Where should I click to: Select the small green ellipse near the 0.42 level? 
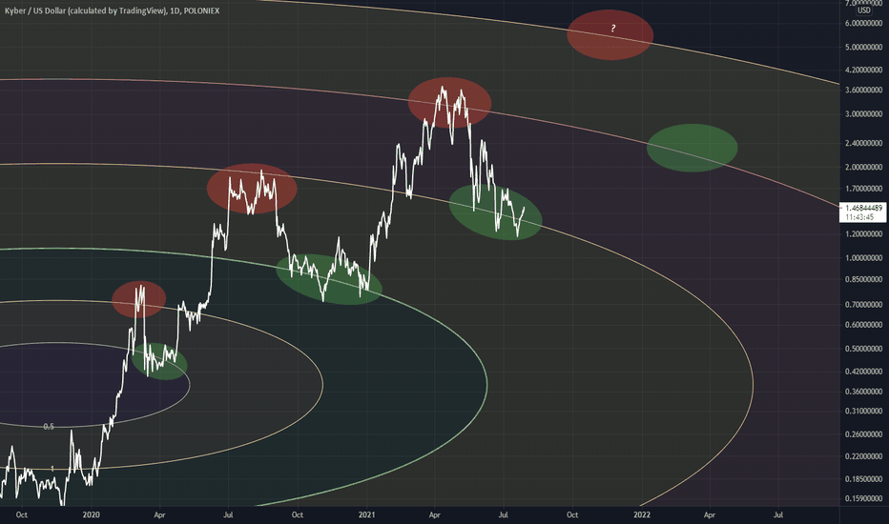coord(159,361)
